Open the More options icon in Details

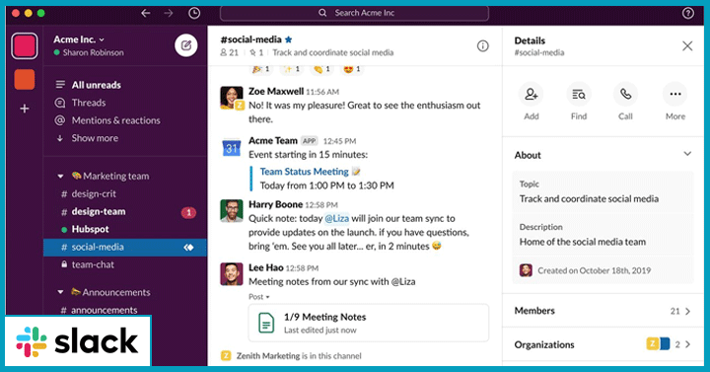pyautogui.click(x=675, y=95)
